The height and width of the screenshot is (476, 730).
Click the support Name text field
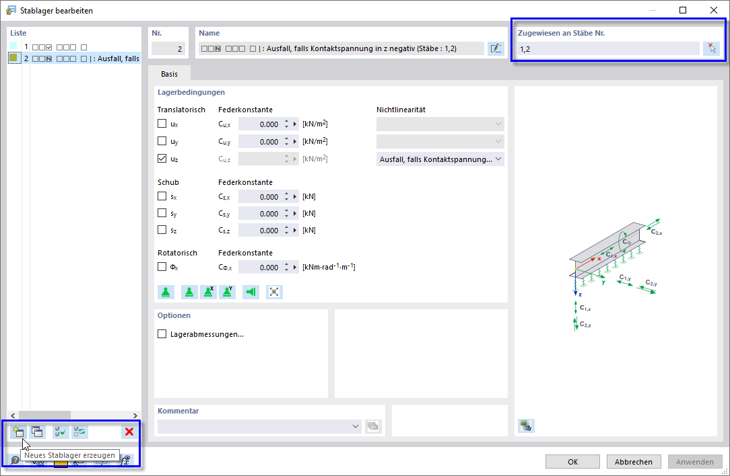(x=341, y=48)
